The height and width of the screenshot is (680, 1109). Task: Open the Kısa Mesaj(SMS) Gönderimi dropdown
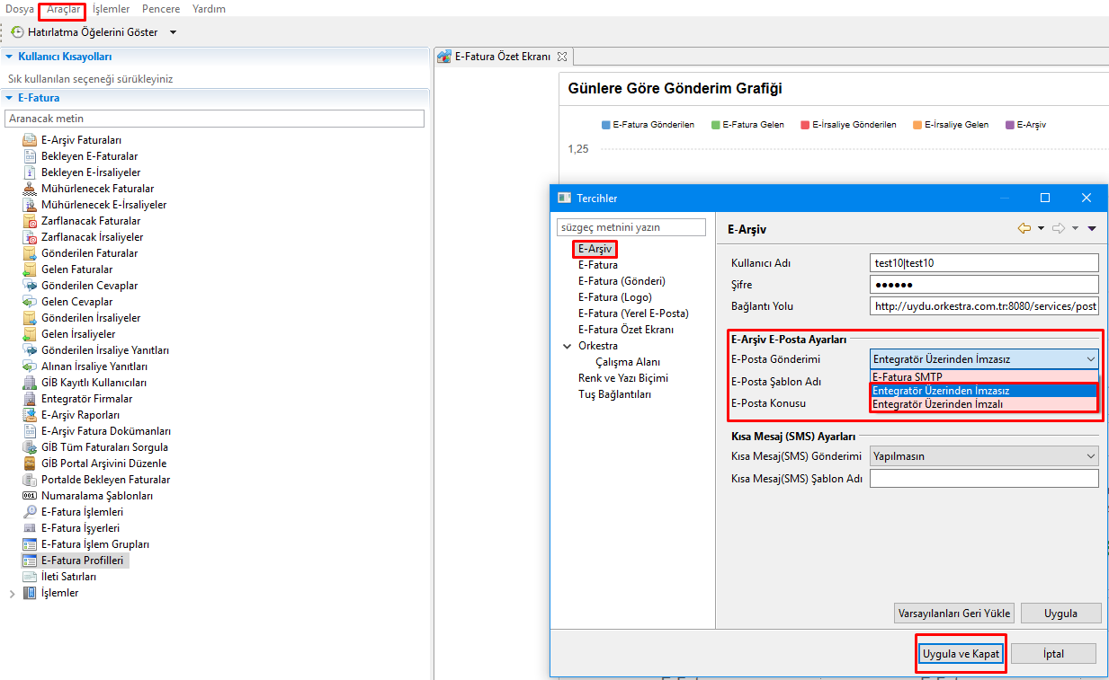coord(983,456)
